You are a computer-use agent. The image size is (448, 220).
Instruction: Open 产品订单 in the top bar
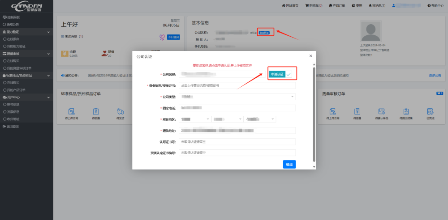click(337, 5)
